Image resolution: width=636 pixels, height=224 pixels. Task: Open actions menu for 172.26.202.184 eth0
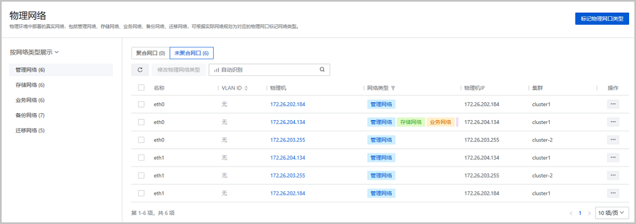613,104
